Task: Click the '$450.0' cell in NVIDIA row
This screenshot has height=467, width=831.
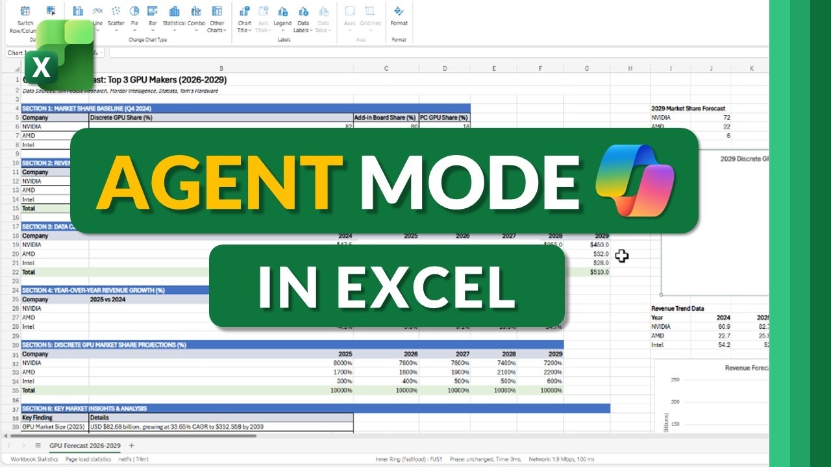Action: click(x=587, y=245)
